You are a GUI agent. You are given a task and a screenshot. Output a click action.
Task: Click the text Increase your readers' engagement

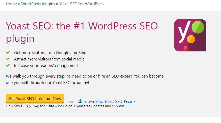point(46,66)
